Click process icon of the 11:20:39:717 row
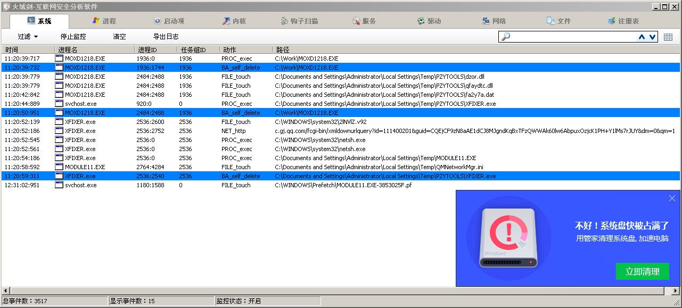This screenshot has height=308, width=682. (x=59, y=59)
